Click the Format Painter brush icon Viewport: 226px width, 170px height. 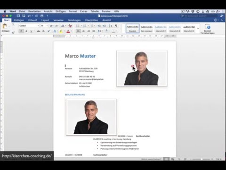click(13, 32)
